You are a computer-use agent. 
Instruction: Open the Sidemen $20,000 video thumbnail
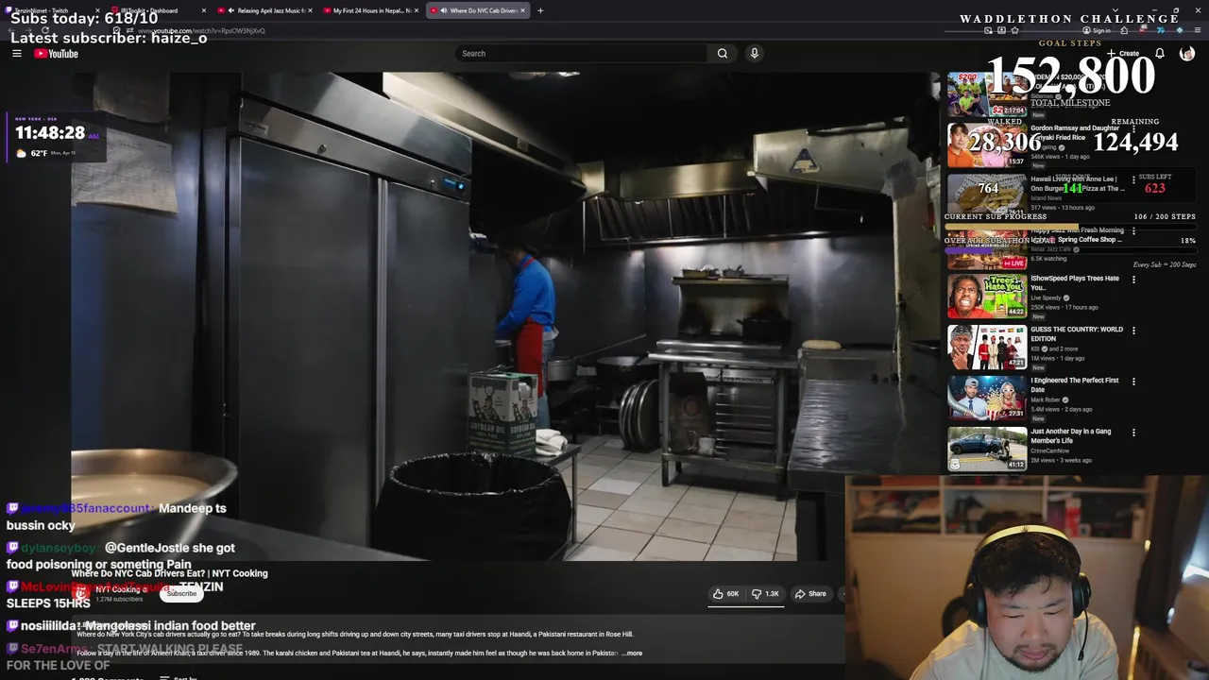click(x=987, y=93)
